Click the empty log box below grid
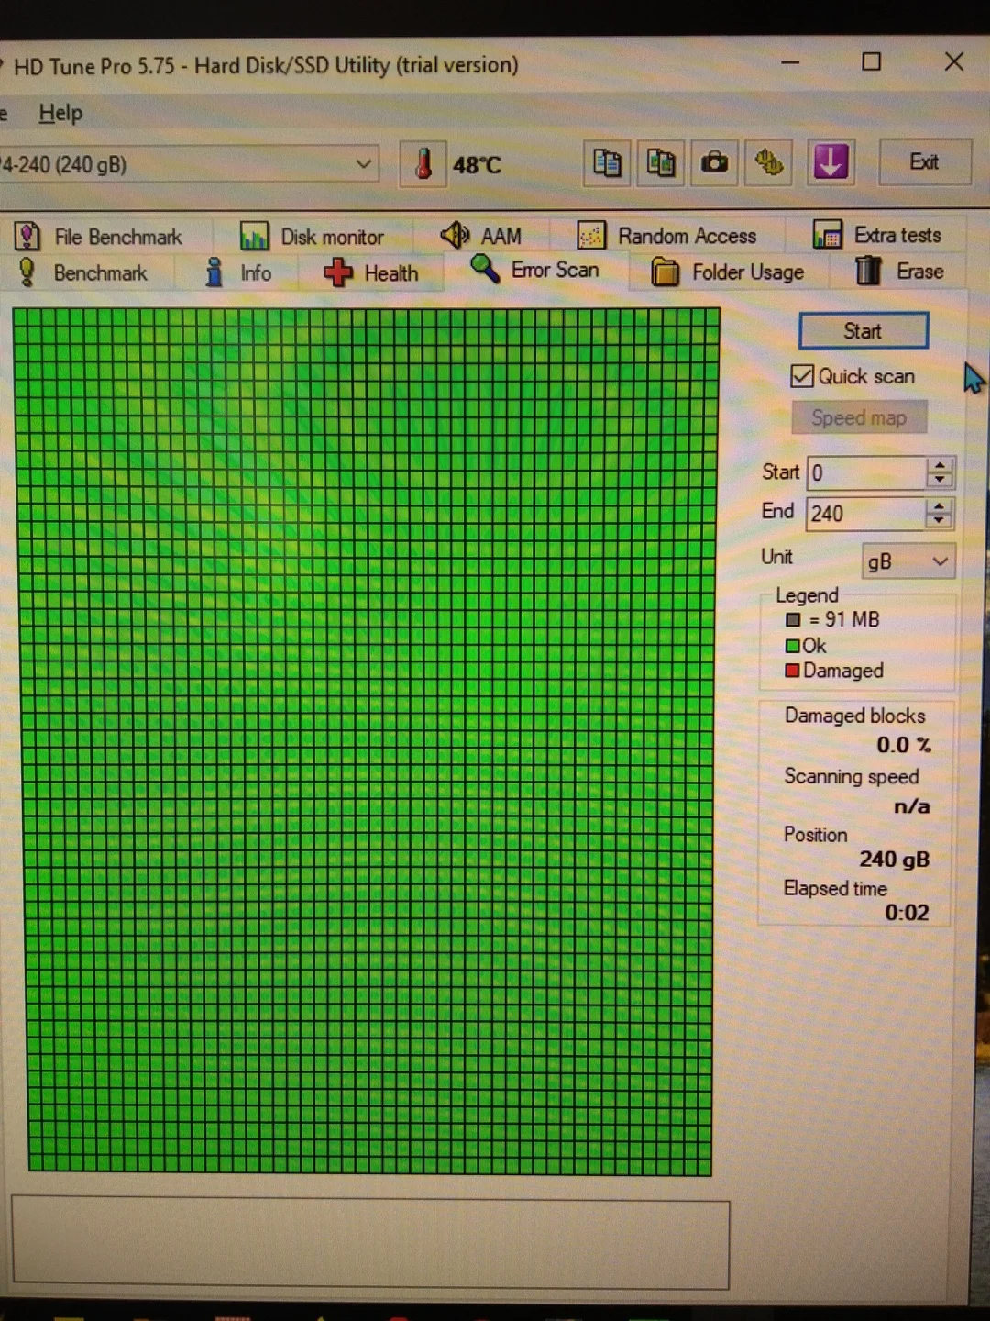Viewport: 990px width, 1321px height. click(x=370, y=1244)
